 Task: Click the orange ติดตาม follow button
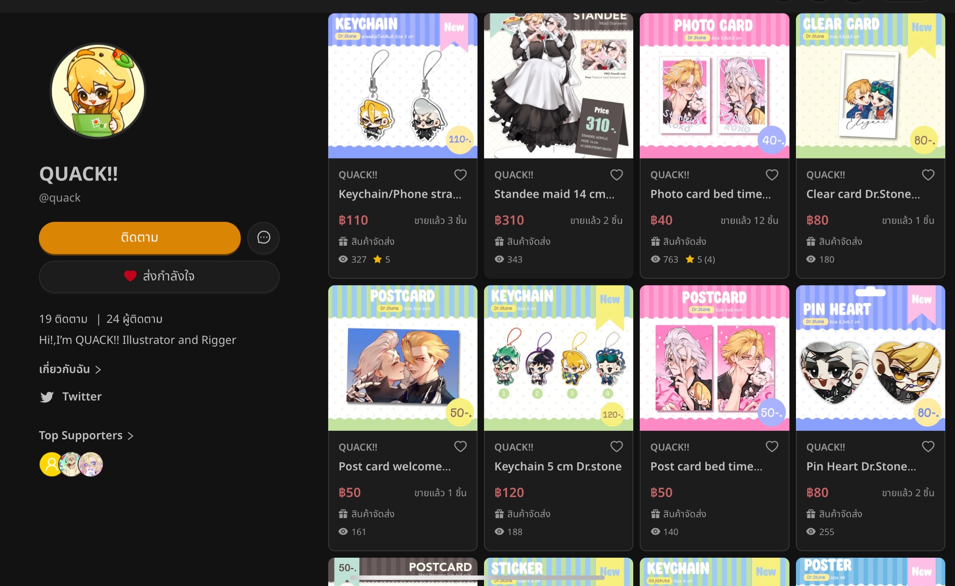pos(139,238)
